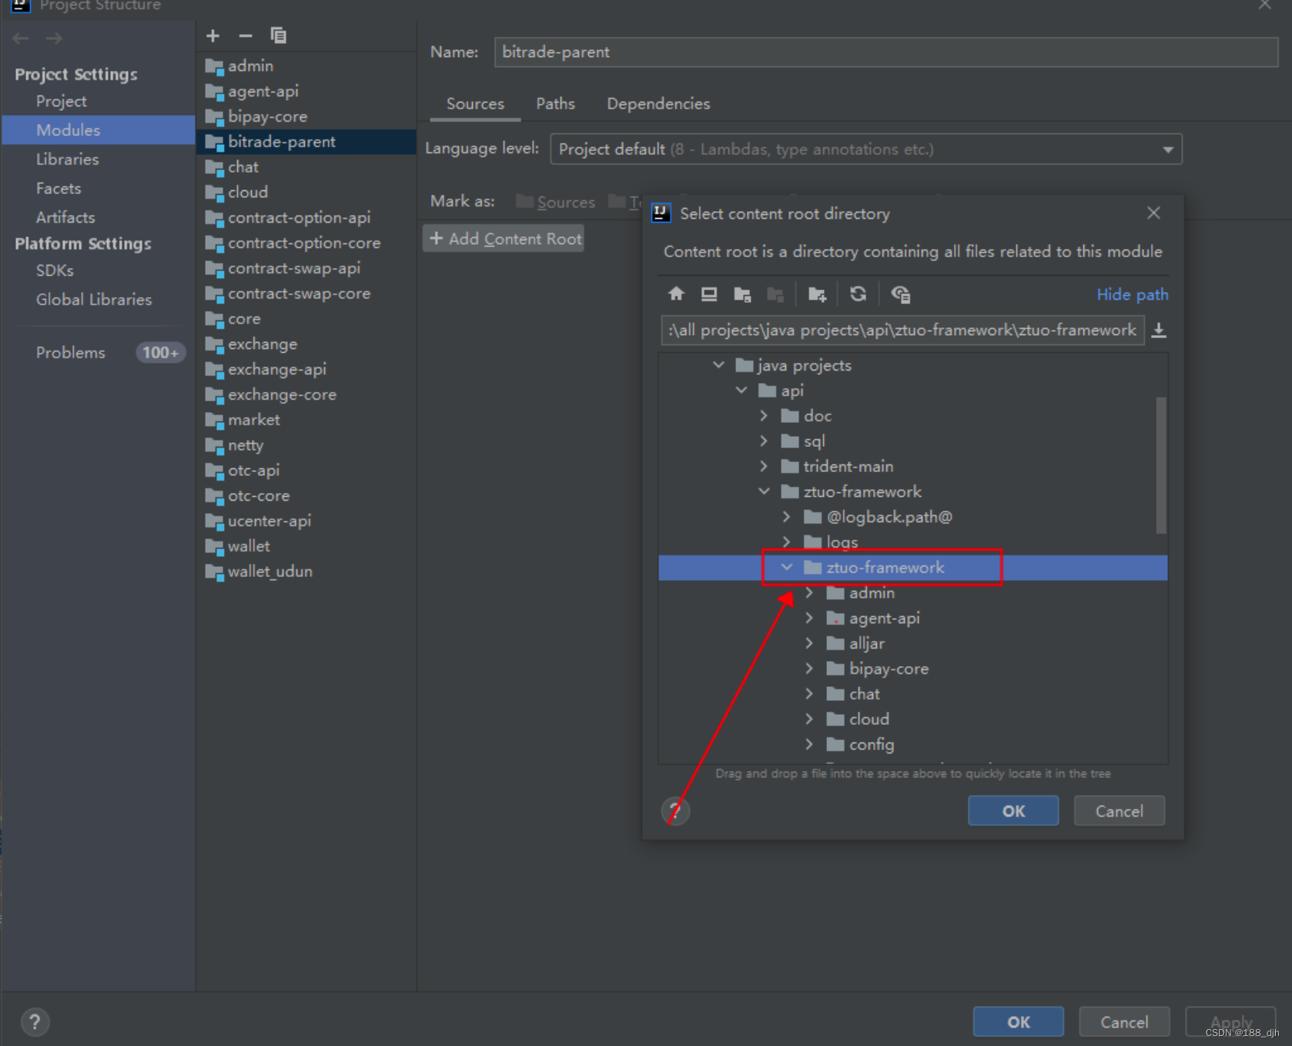Expand the bipay-core folder in tree

(x=809, y=669)
